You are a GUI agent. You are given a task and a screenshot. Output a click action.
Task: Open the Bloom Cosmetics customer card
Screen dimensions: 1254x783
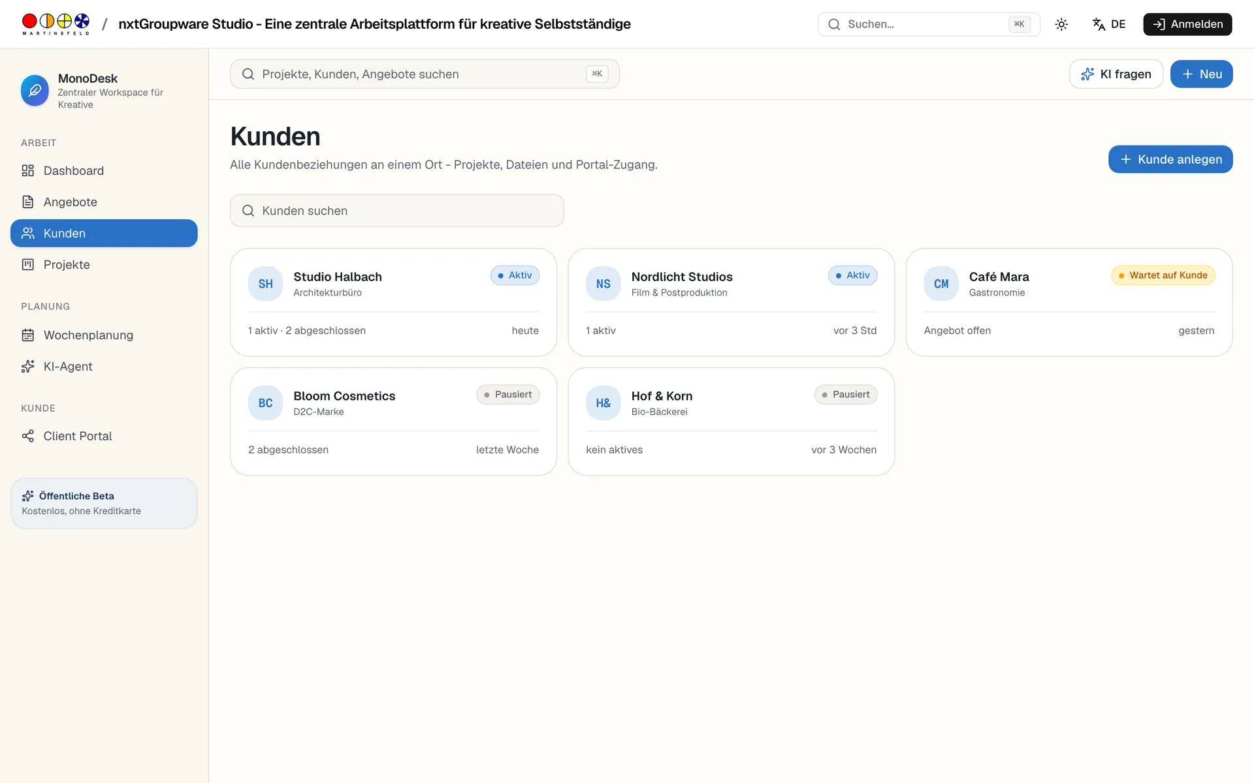pyautogui.click(x=393, y=422)
